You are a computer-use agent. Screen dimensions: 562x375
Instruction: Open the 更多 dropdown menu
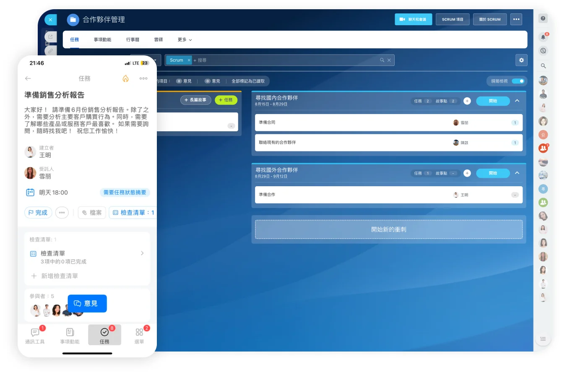pyautogui.click(x=185, y=40)
